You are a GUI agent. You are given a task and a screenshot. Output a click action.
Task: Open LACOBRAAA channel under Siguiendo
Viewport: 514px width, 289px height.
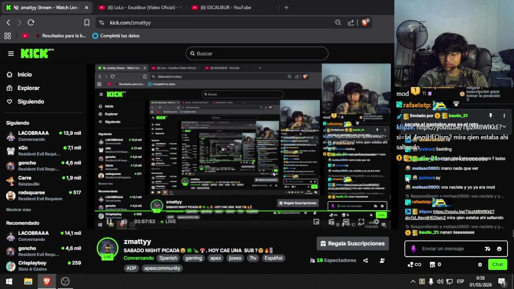43,136
